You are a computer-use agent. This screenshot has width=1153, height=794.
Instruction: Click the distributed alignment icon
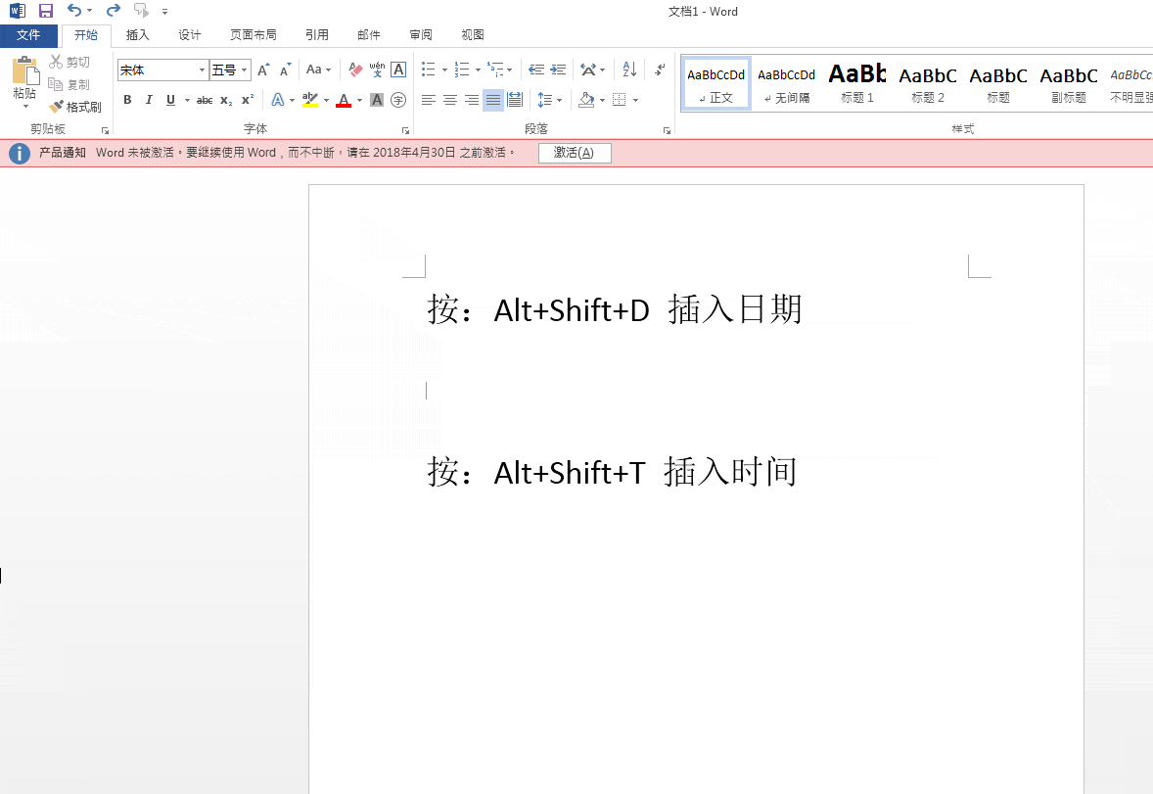coord(515,99)
